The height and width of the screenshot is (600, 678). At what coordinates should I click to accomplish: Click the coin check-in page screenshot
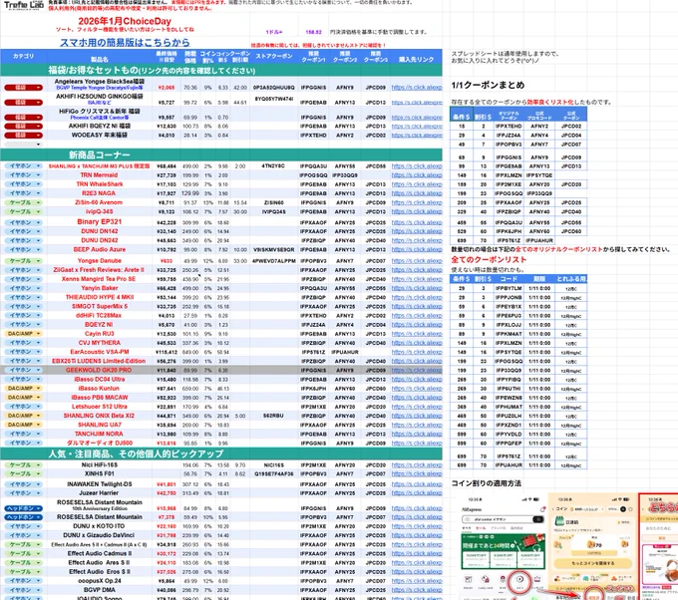tap(593, 547)
